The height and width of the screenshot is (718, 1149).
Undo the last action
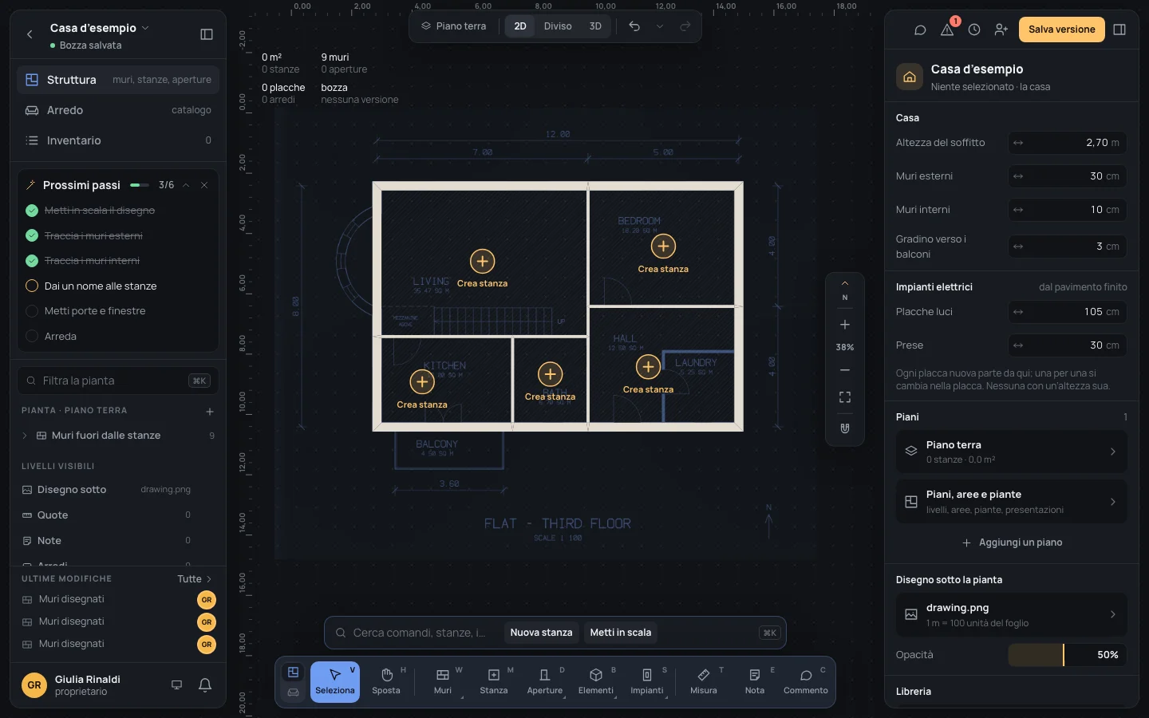(x=634, y=26)
